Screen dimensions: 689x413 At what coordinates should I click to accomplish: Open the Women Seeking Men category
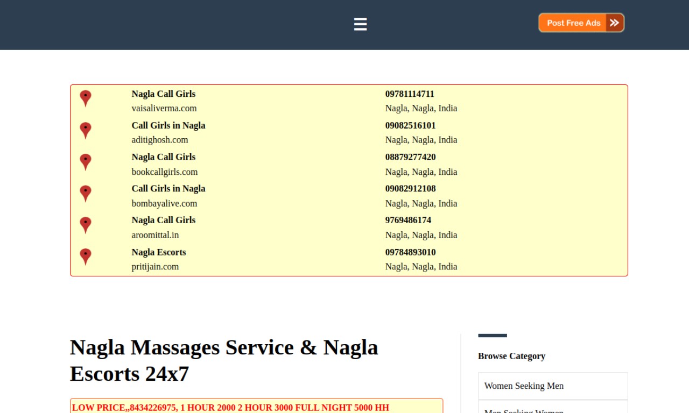click(x=553, y=386)
